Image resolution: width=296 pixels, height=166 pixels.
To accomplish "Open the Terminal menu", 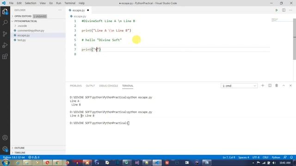I will (x=70, y=3).
